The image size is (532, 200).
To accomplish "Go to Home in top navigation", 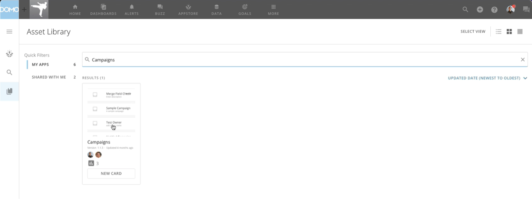I will pos(75,10).
